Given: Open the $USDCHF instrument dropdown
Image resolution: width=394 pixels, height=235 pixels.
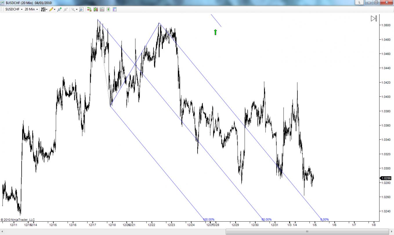Looking at the screenshot, I should tap(14, 9).
